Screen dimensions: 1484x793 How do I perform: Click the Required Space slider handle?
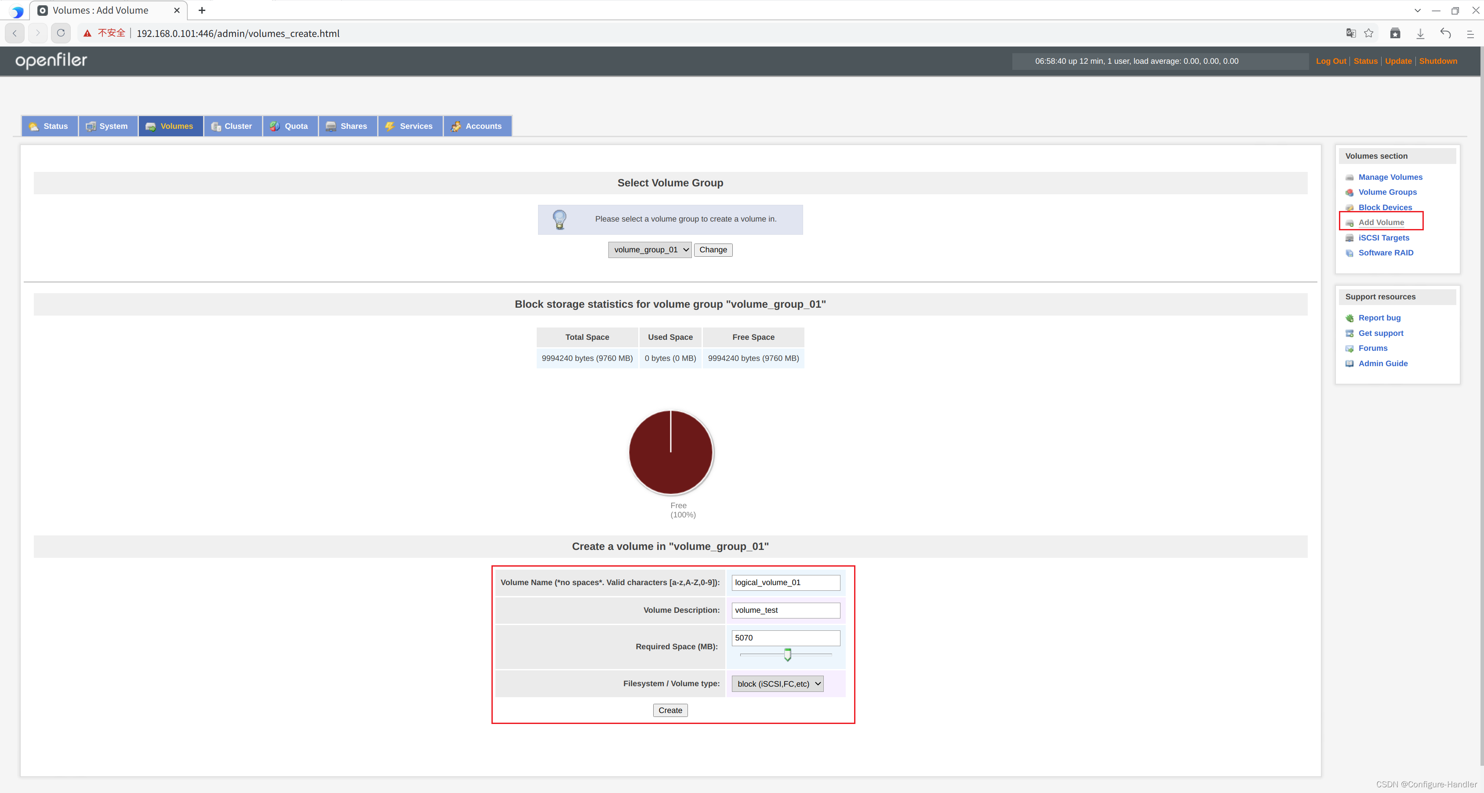click(x=788, y=655)
